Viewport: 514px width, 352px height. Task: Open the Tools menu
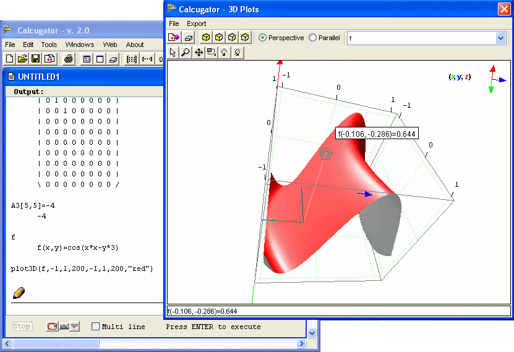point(49,45)
